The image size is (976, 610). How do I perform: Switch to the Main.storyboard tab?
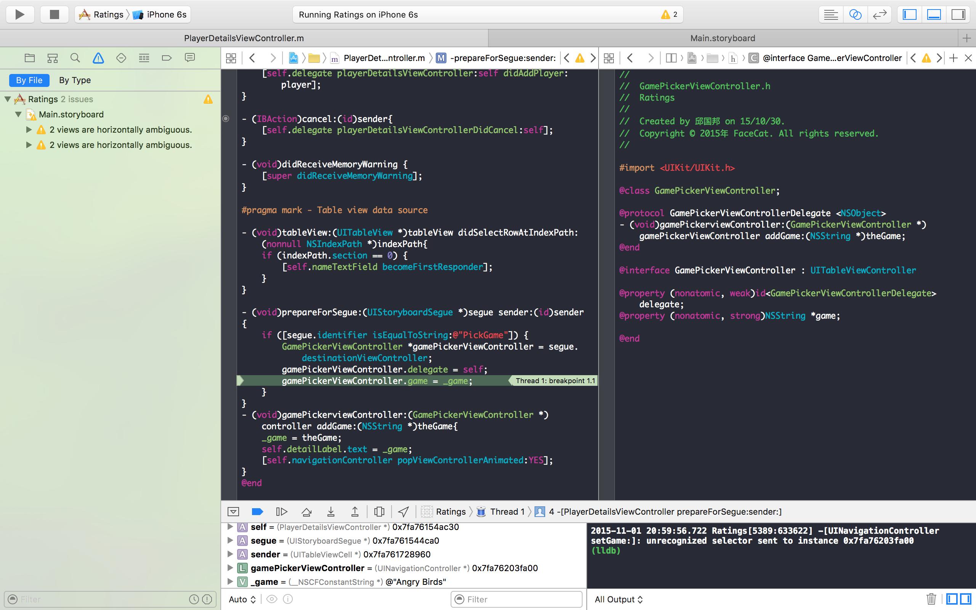click(x=722, y=38)
